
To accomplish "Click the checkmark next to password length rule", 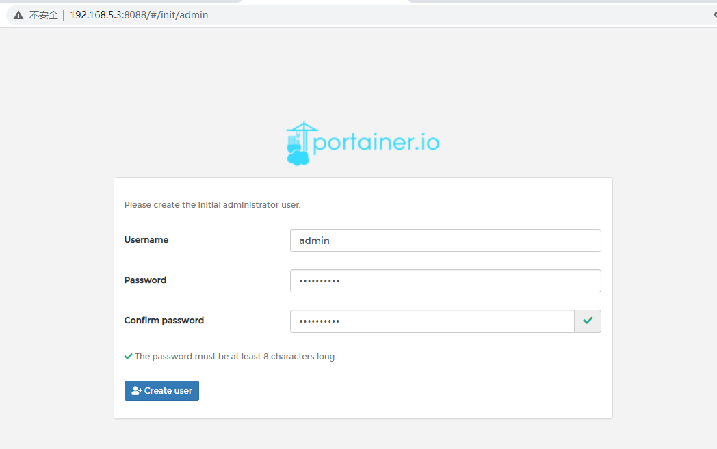I will (x=128, y=357).
